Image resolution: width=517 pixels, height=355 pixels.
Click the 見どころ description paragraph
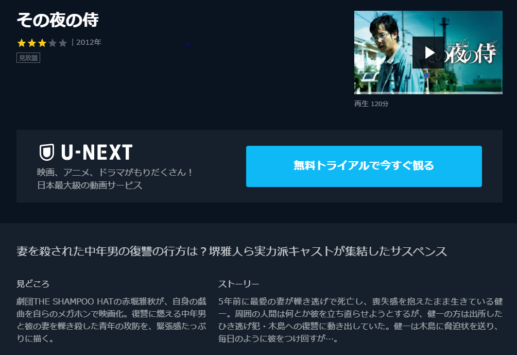click(x=111, y=319)
